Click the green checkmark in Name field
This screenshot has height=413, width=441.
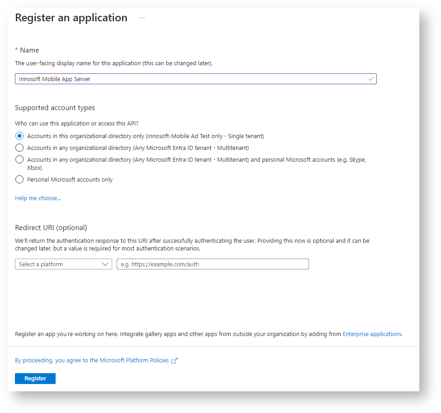tap(371, 79)
